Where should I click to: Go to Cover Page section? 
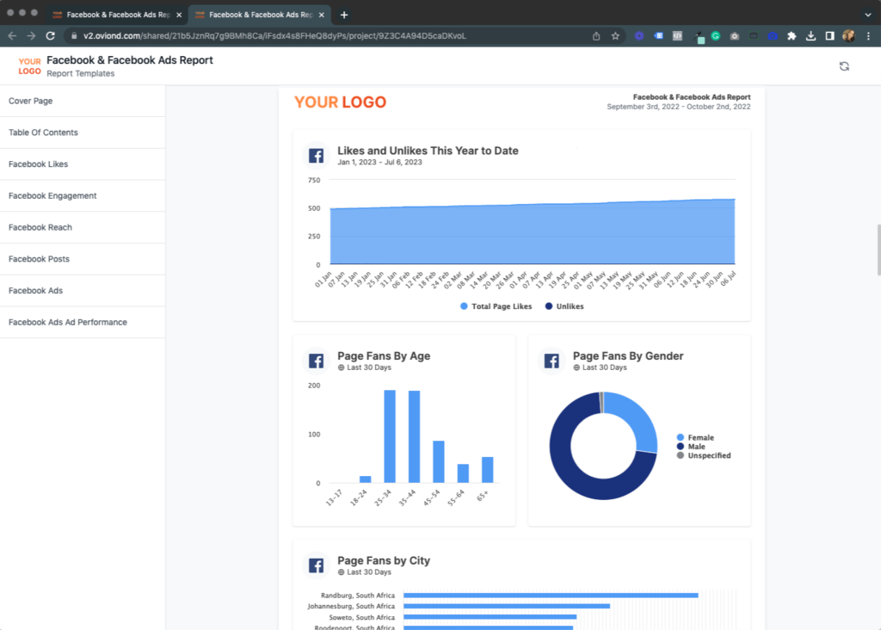83,102
